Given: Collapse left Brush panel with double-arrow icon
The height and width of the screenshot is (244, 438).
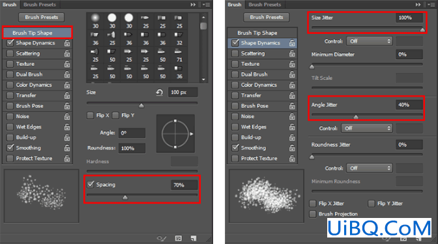Looking at the screenshot, I should 193,5.
